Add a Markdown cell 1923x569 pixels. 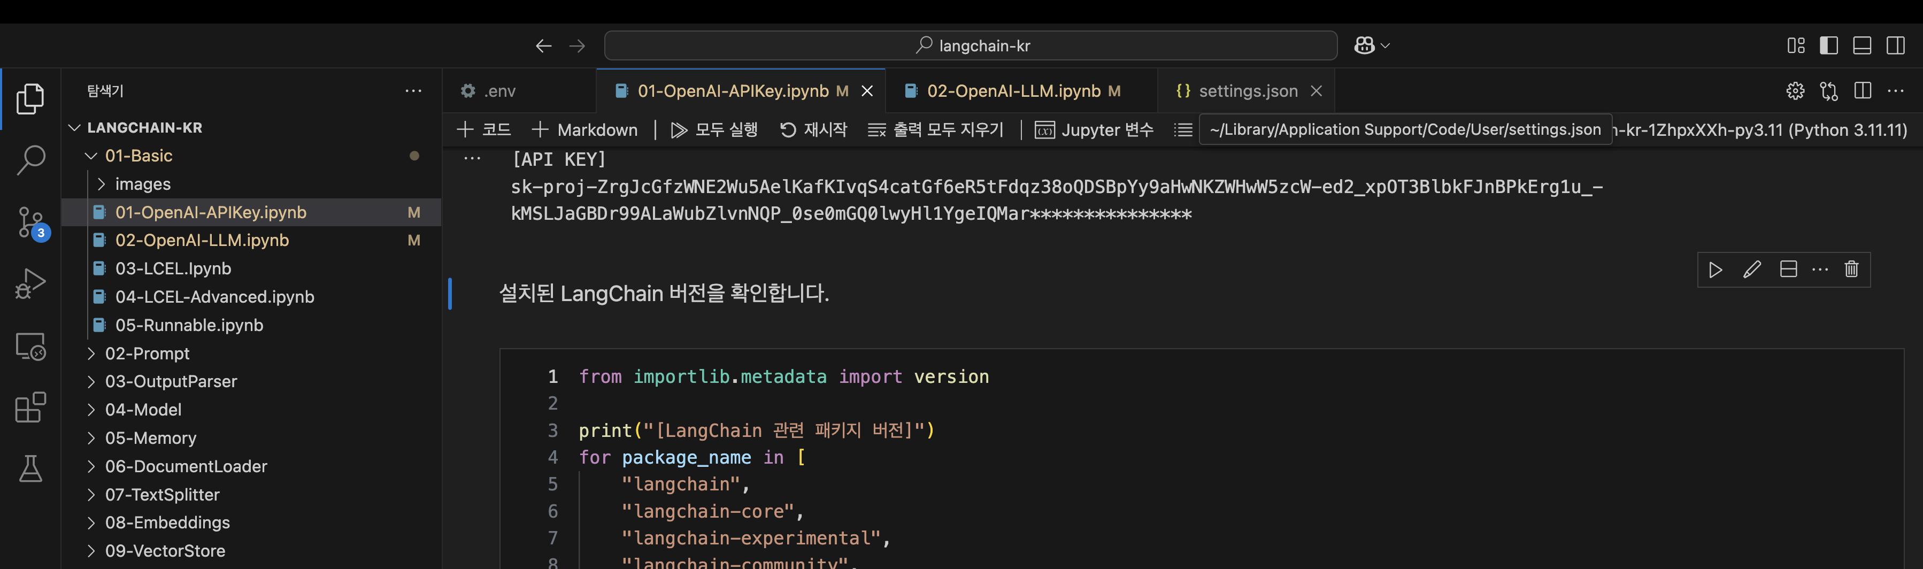point(584,130)
